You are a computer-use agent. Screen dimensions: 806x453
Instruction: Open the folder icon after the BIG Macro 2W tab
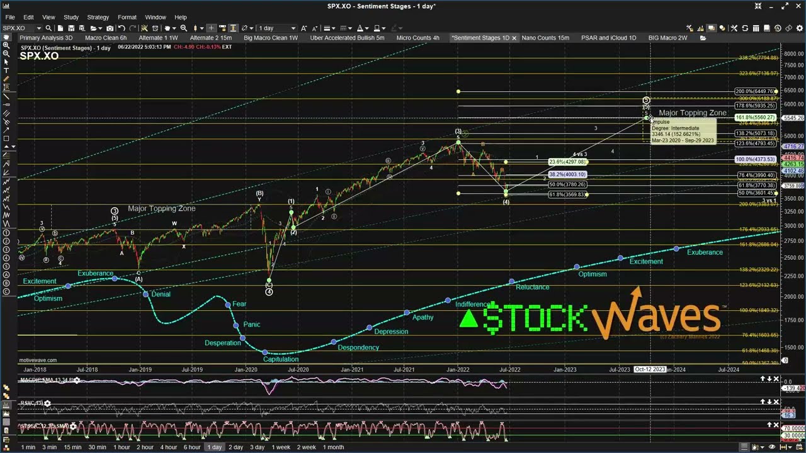click(x=703, y=38)
